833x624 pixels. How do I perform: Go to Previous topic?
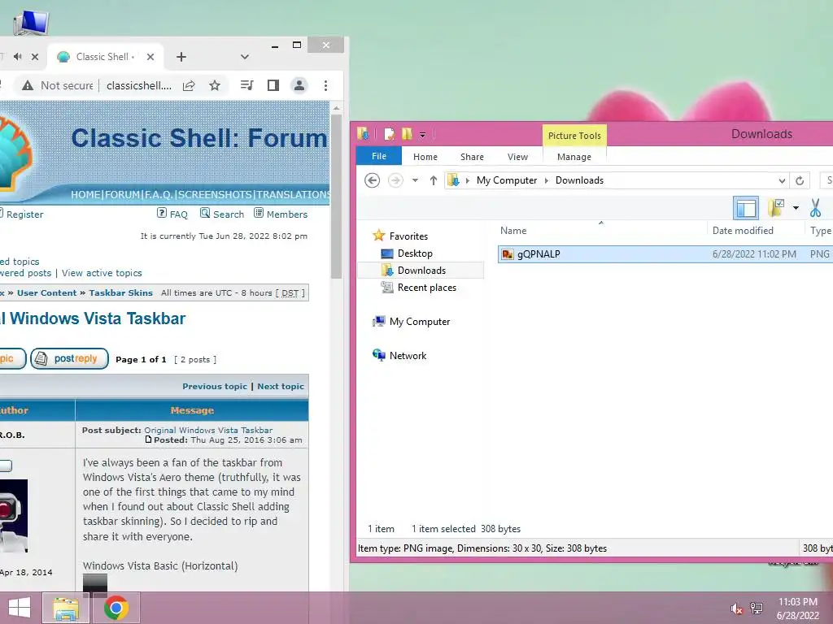(215, 386)
